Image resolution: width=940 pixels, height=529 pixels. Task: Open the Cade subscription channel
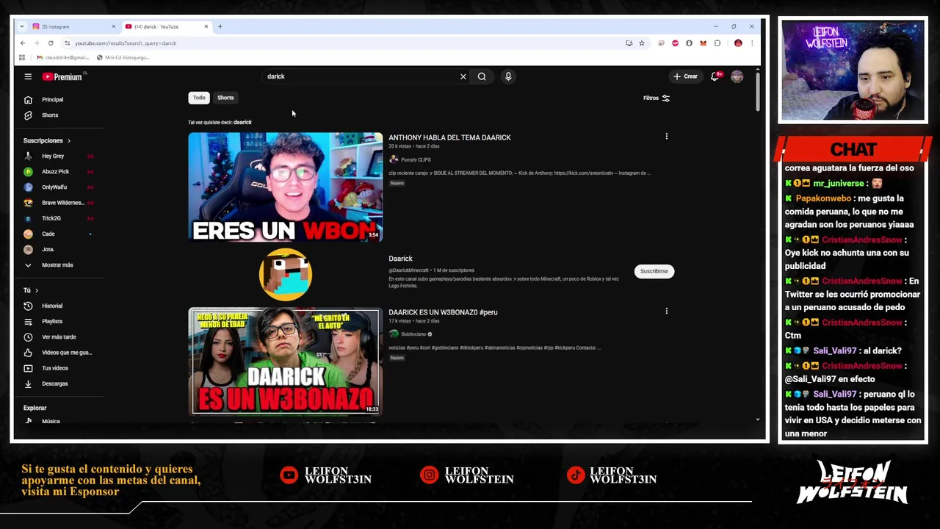pyautogui.click(x=48, y=234)
